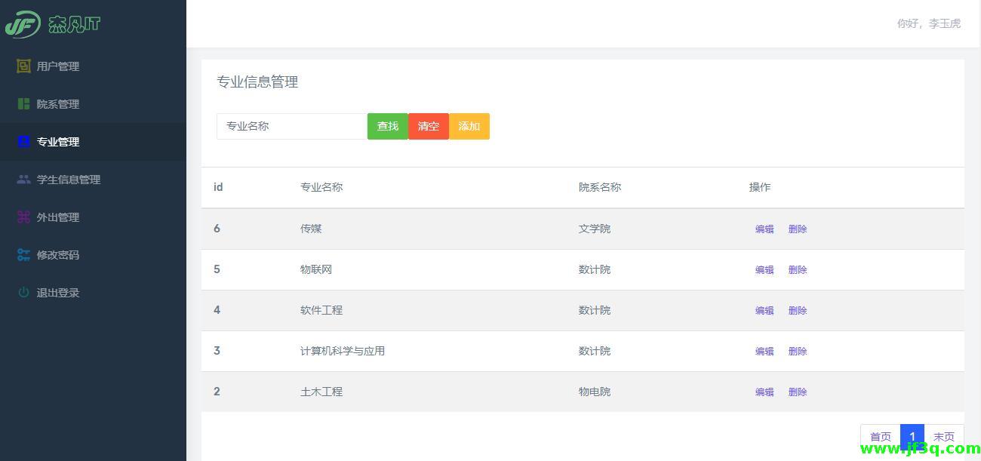
Task: Click the 专业管理 sidebar icon
Action: (x=23, y=142)
